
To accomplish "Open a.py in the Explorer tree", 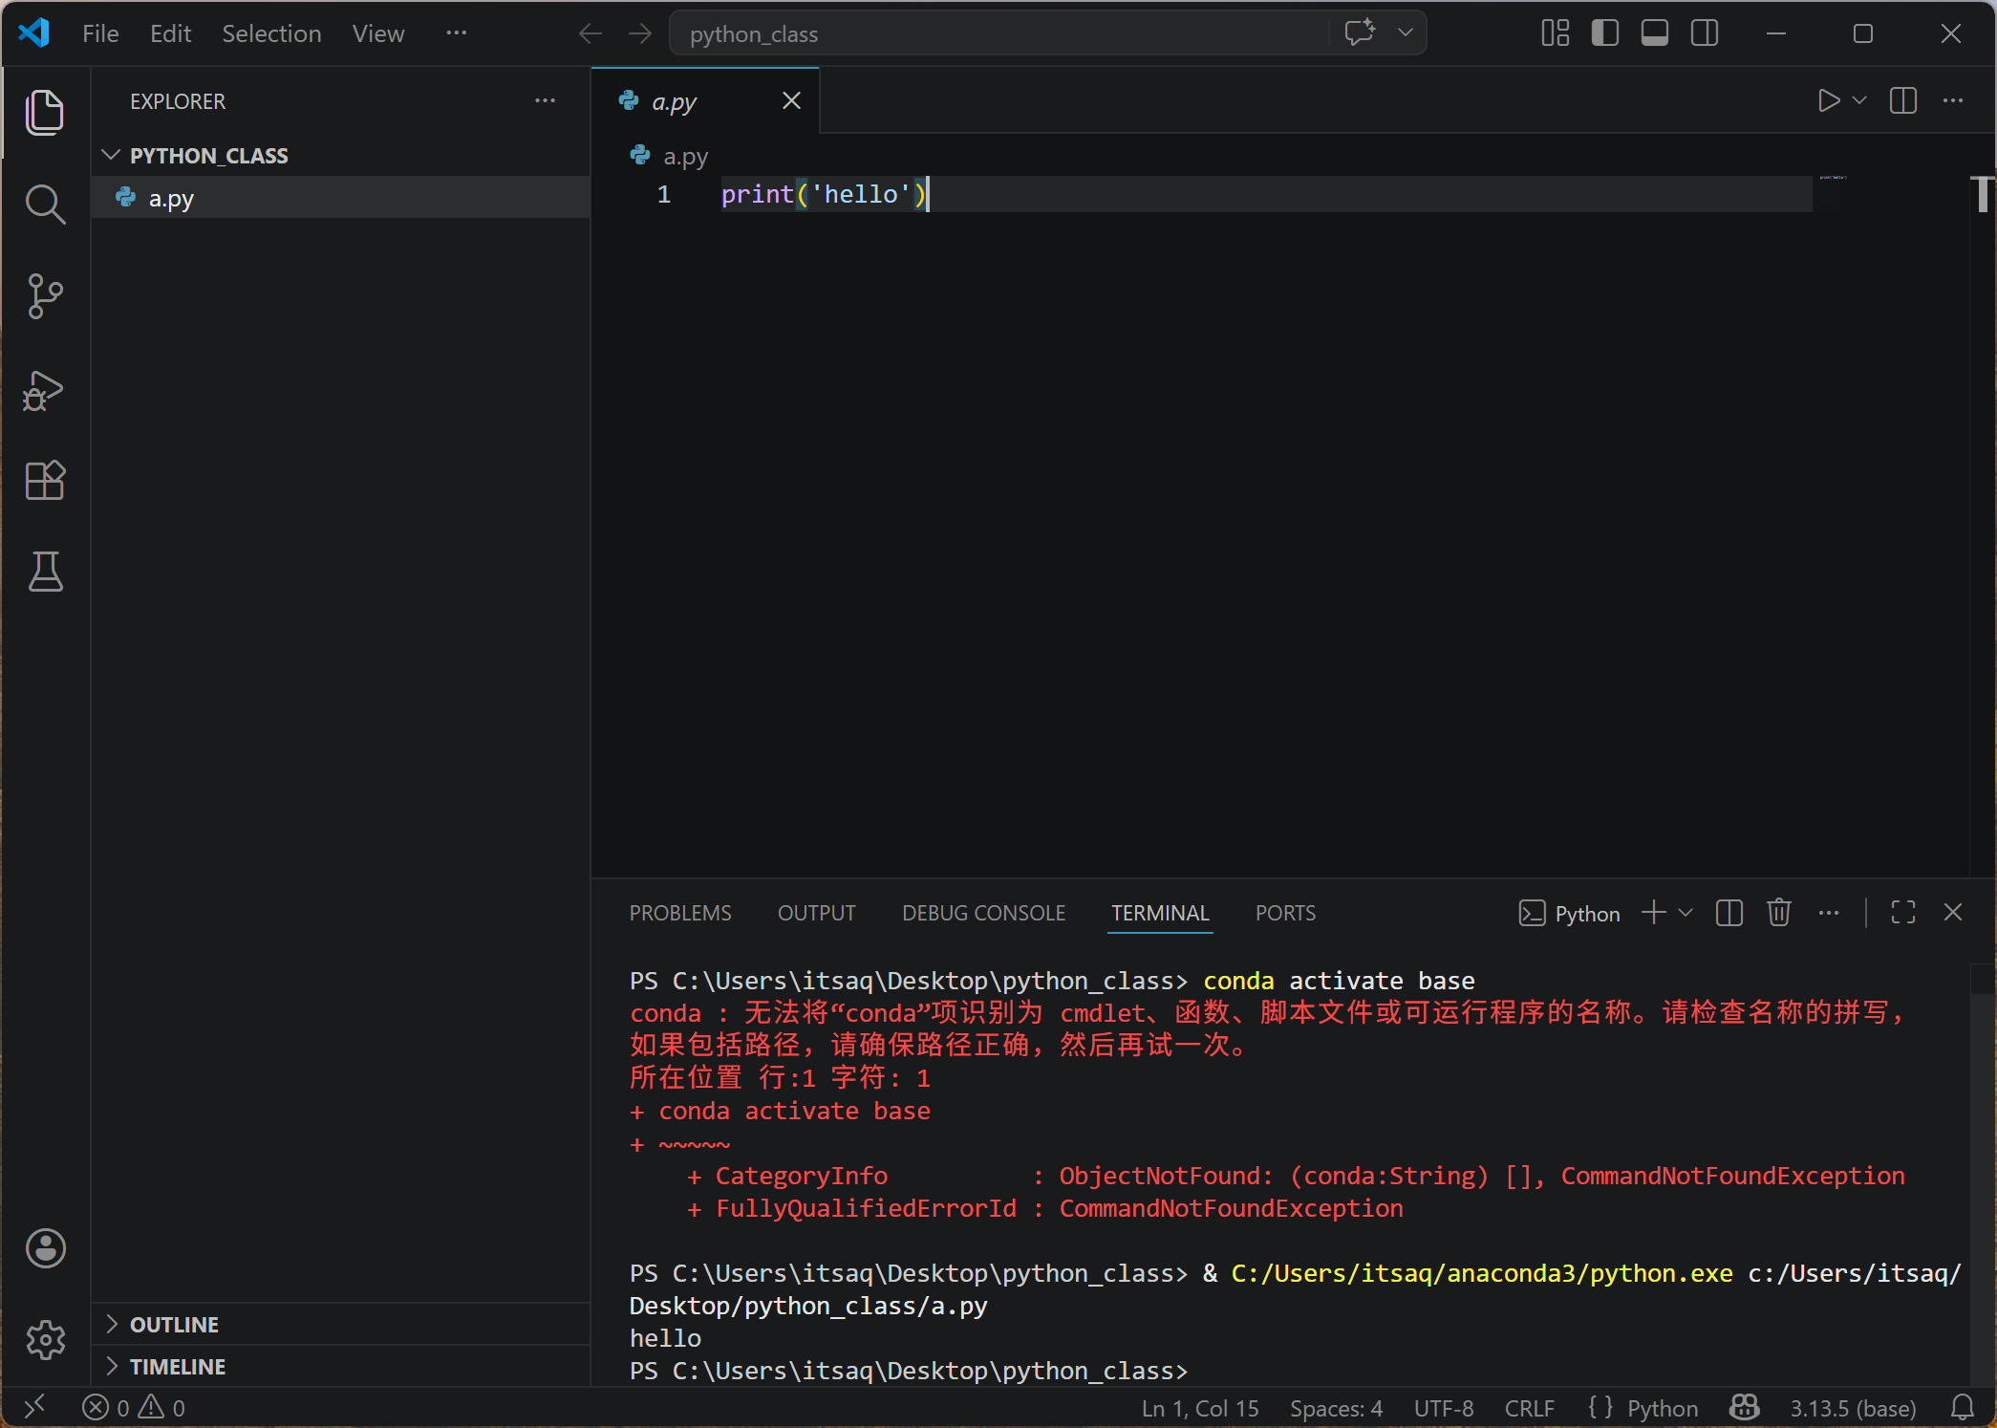I will 340,198.
